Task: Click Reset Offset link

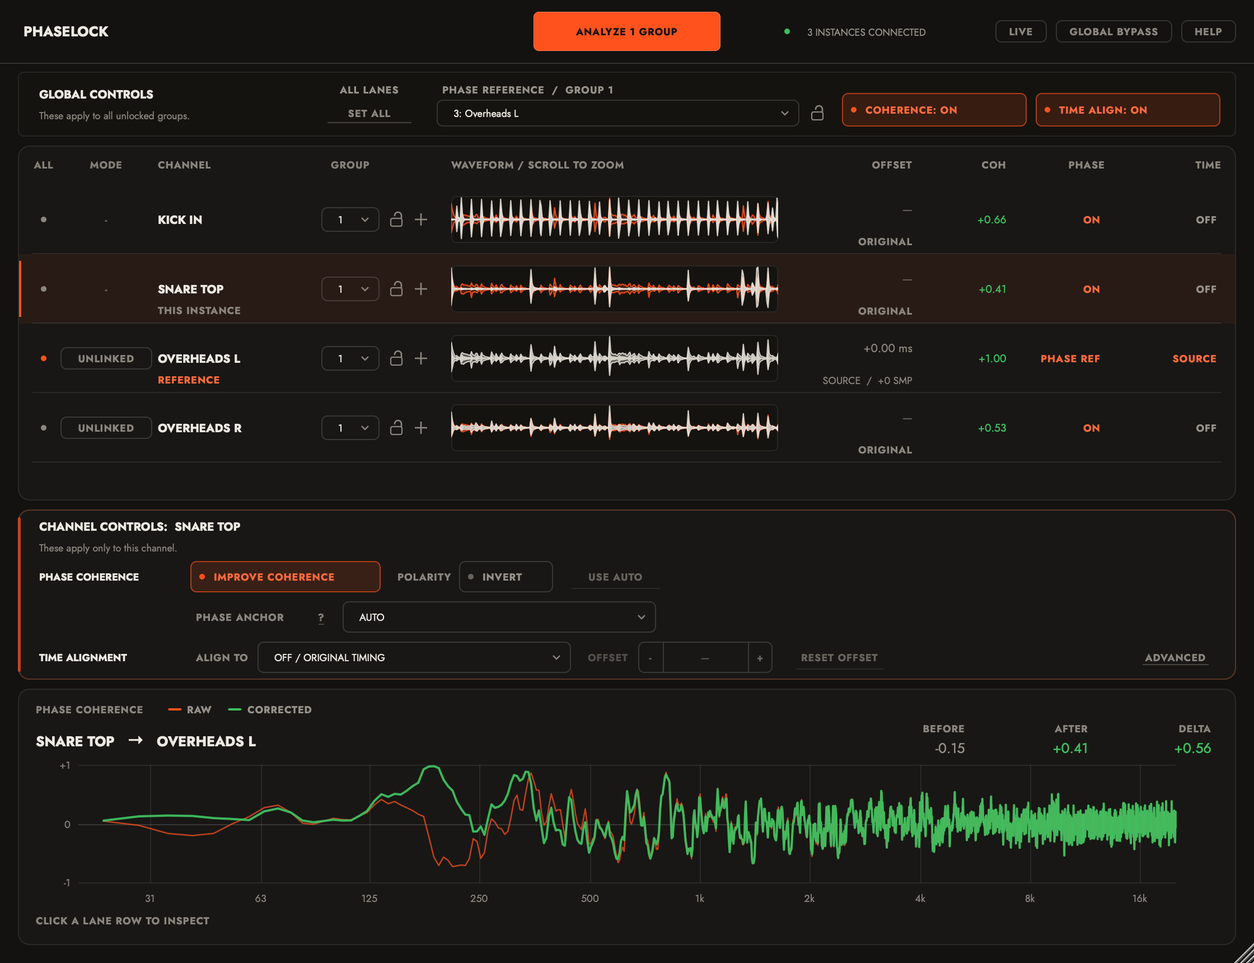Action: pos(839,657)
